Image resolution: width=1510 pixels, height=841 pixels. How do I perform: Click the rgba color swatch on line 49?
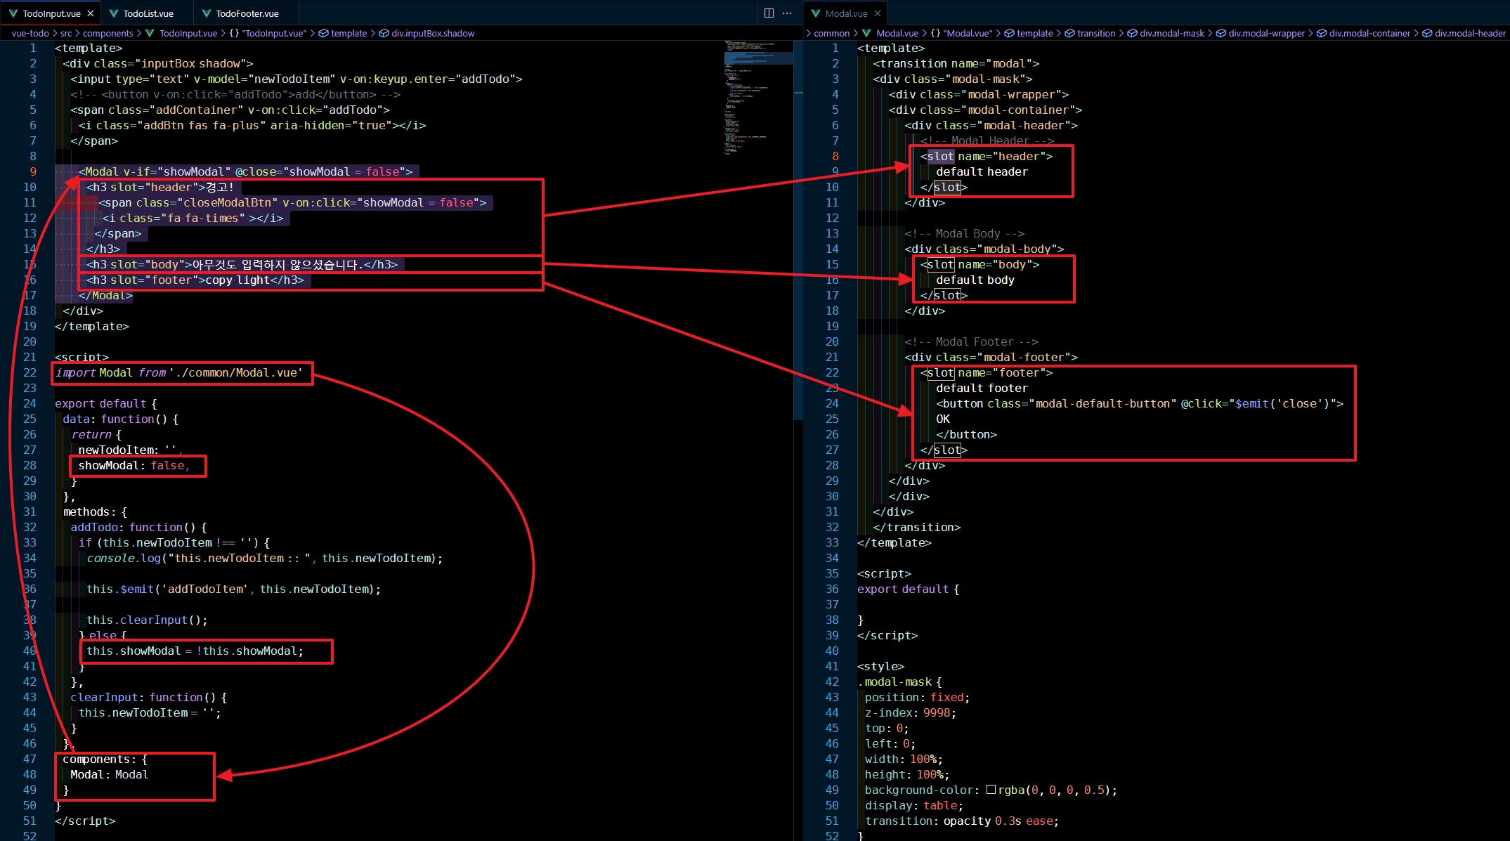(991, 790)
